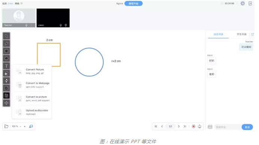Toggle xiaoxi's microphone icon
259x145 pixels.
coord(61,25)
